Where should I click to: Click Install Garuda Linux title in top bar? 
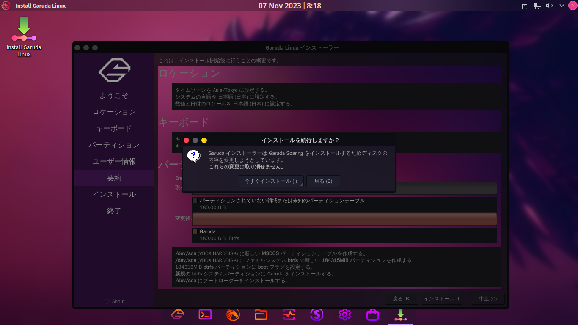(x=41, y=6)
